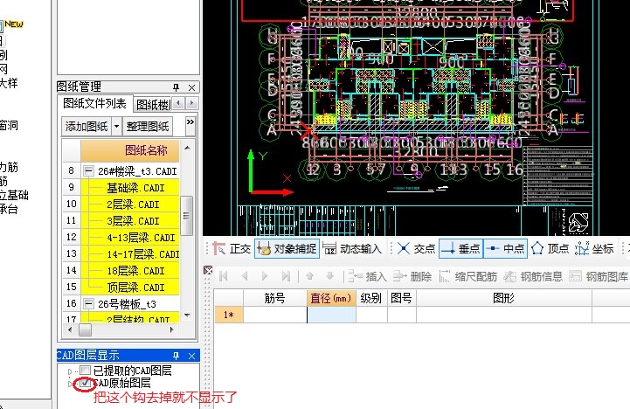
Task: Click vertical scrollbar thumb in drawing list
Action: 186,216
